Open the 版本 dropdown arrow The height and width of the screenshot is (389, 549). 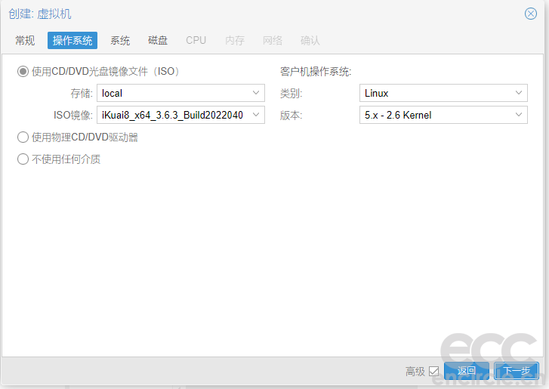click(x=519, y=115)
